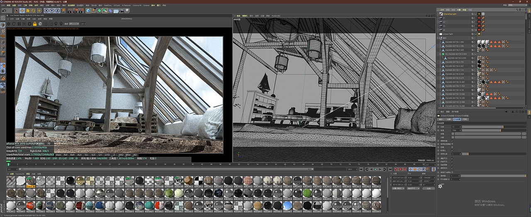The width and height of the screenshot is (531, 217).
Task: Toggle layer checkbox of Obj3d66-661736-1-836
Action: click(473, 42)
